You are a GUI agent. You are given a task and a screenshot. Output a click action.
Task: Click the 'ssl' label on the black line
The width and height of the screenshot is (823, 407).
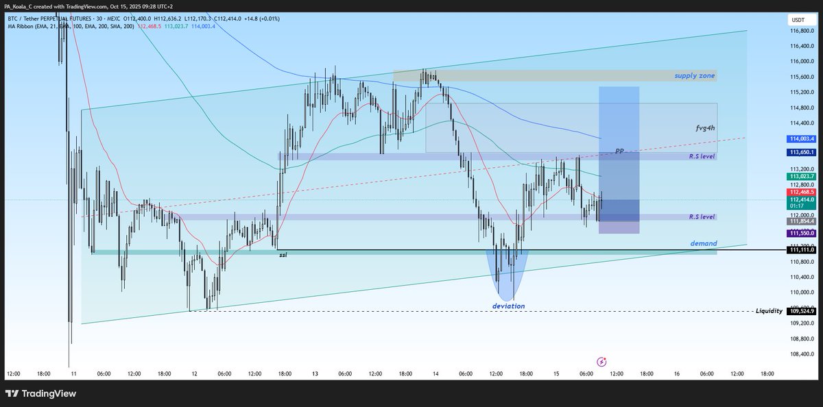(x=283, y=254)
